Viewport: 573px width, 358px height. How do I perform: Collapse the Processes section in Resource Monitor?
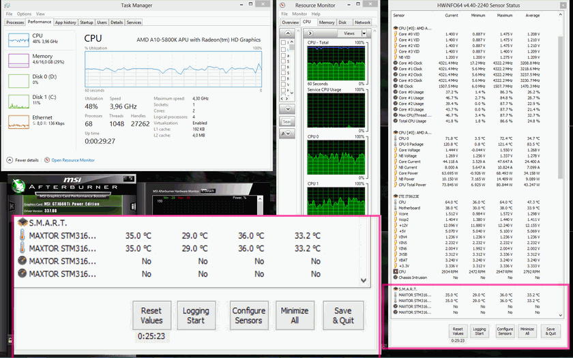[x=288, y=33]
